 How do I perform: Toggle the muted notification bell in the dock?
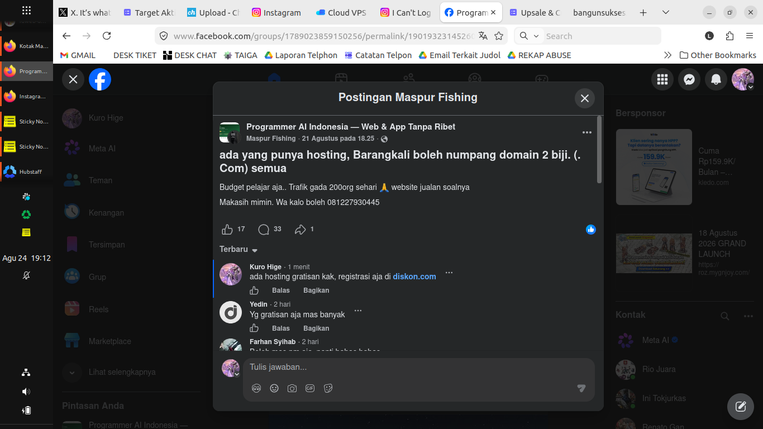point(26,275)
